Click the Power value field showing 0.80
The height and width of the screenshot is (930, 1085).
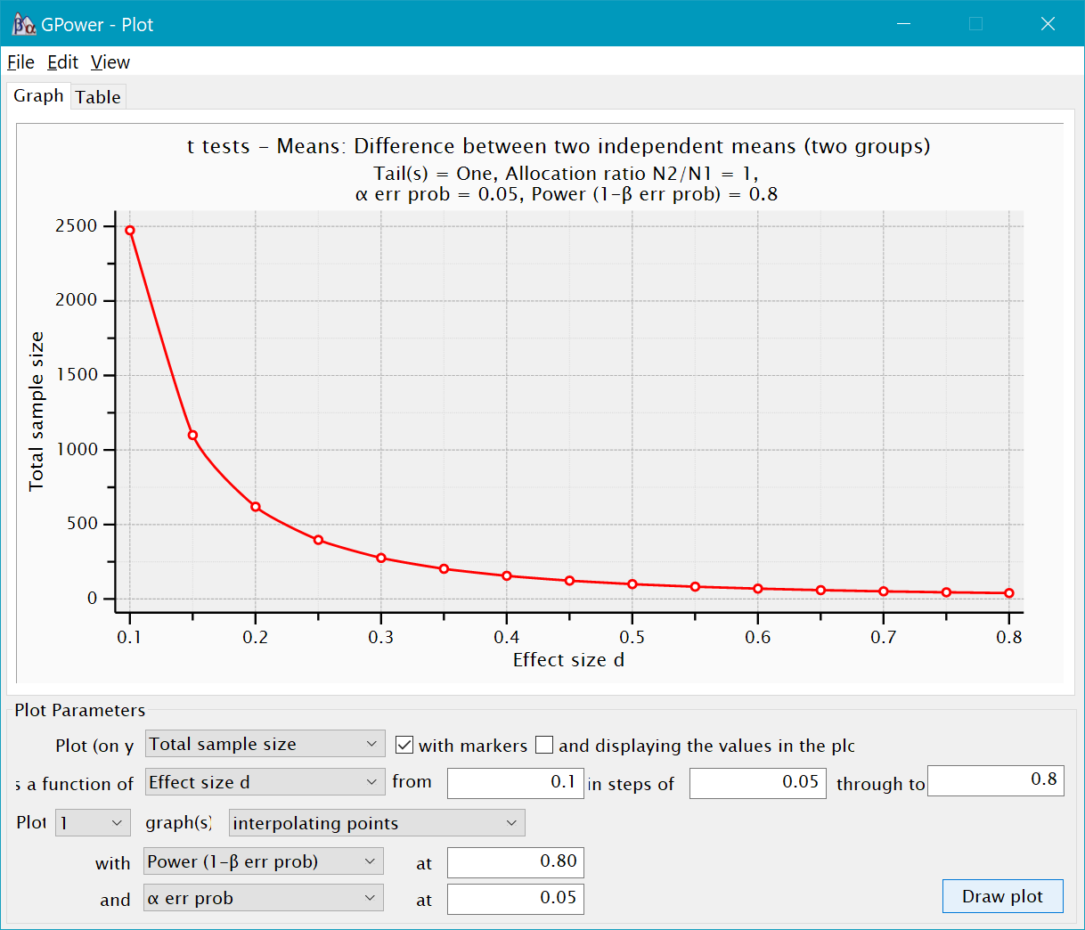pyautogui.click(x=515, y=862)
